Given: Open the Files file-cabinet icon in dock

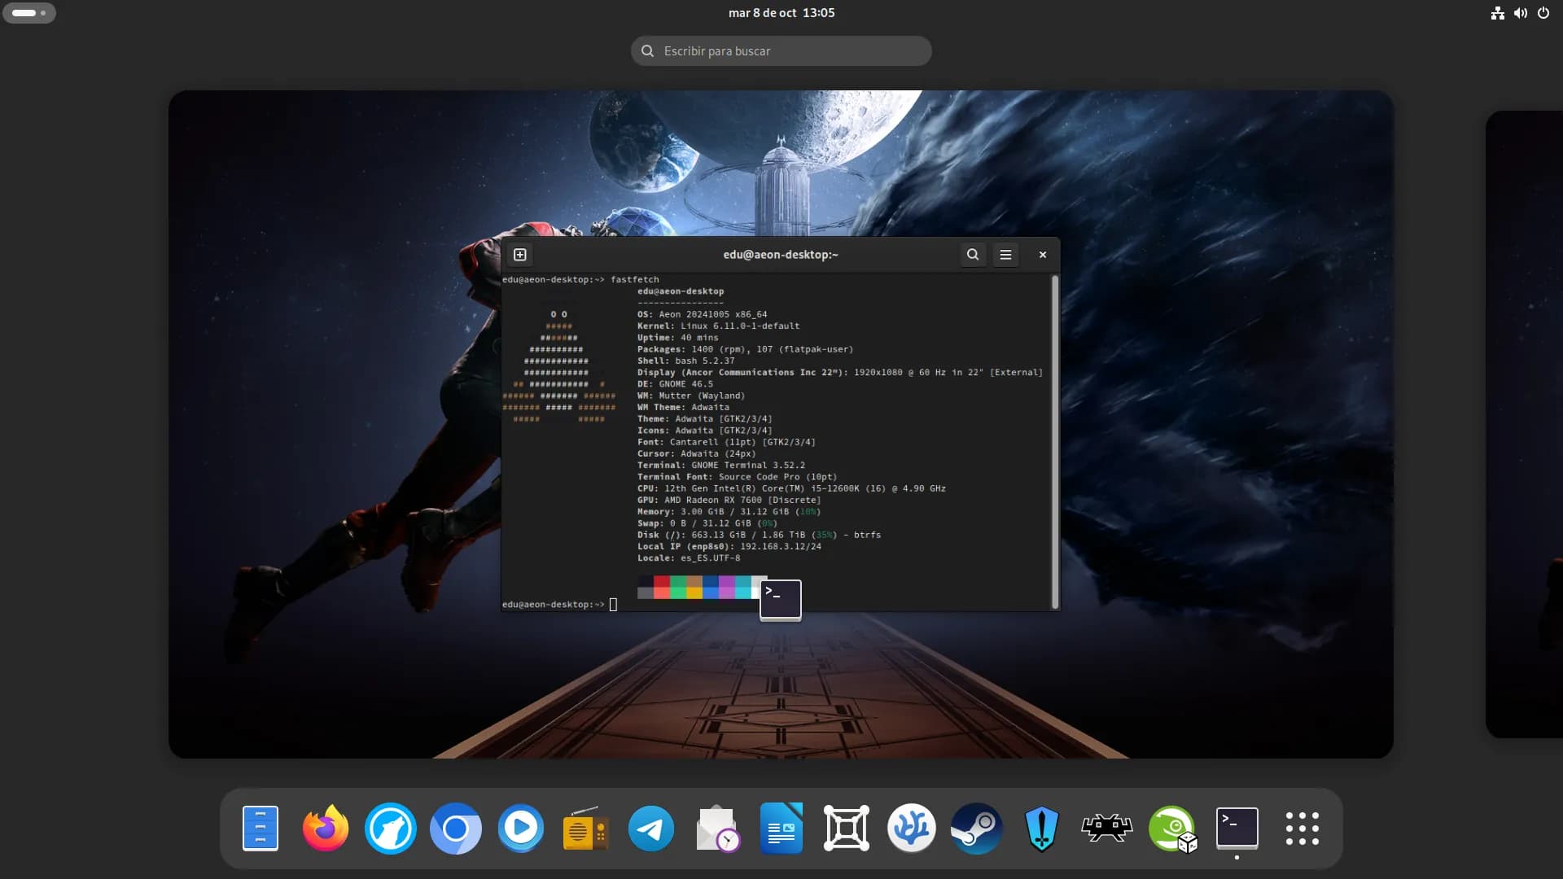Looking at the screenshot, I should 260,829.
